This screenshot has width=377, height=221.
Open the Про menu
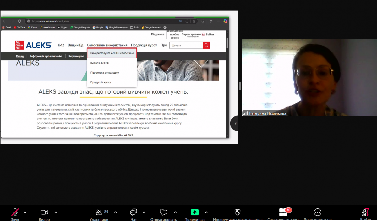[164, 45]
